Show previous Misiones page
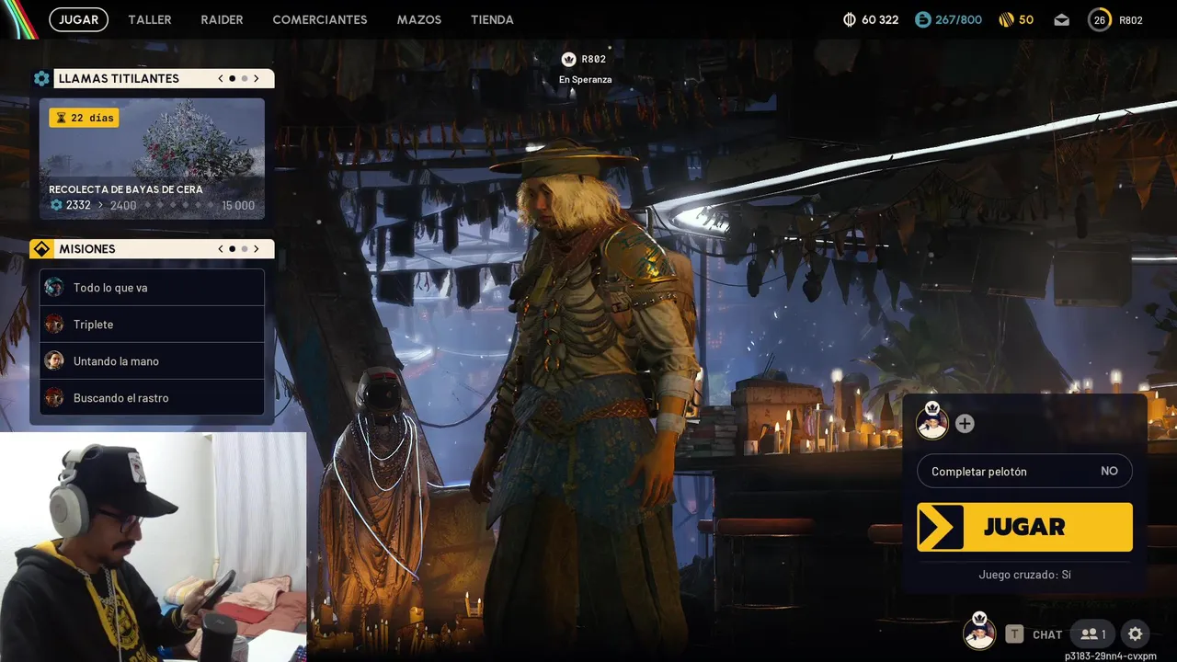This screenshot has width=1177, height=662. (x=221, y=249)
